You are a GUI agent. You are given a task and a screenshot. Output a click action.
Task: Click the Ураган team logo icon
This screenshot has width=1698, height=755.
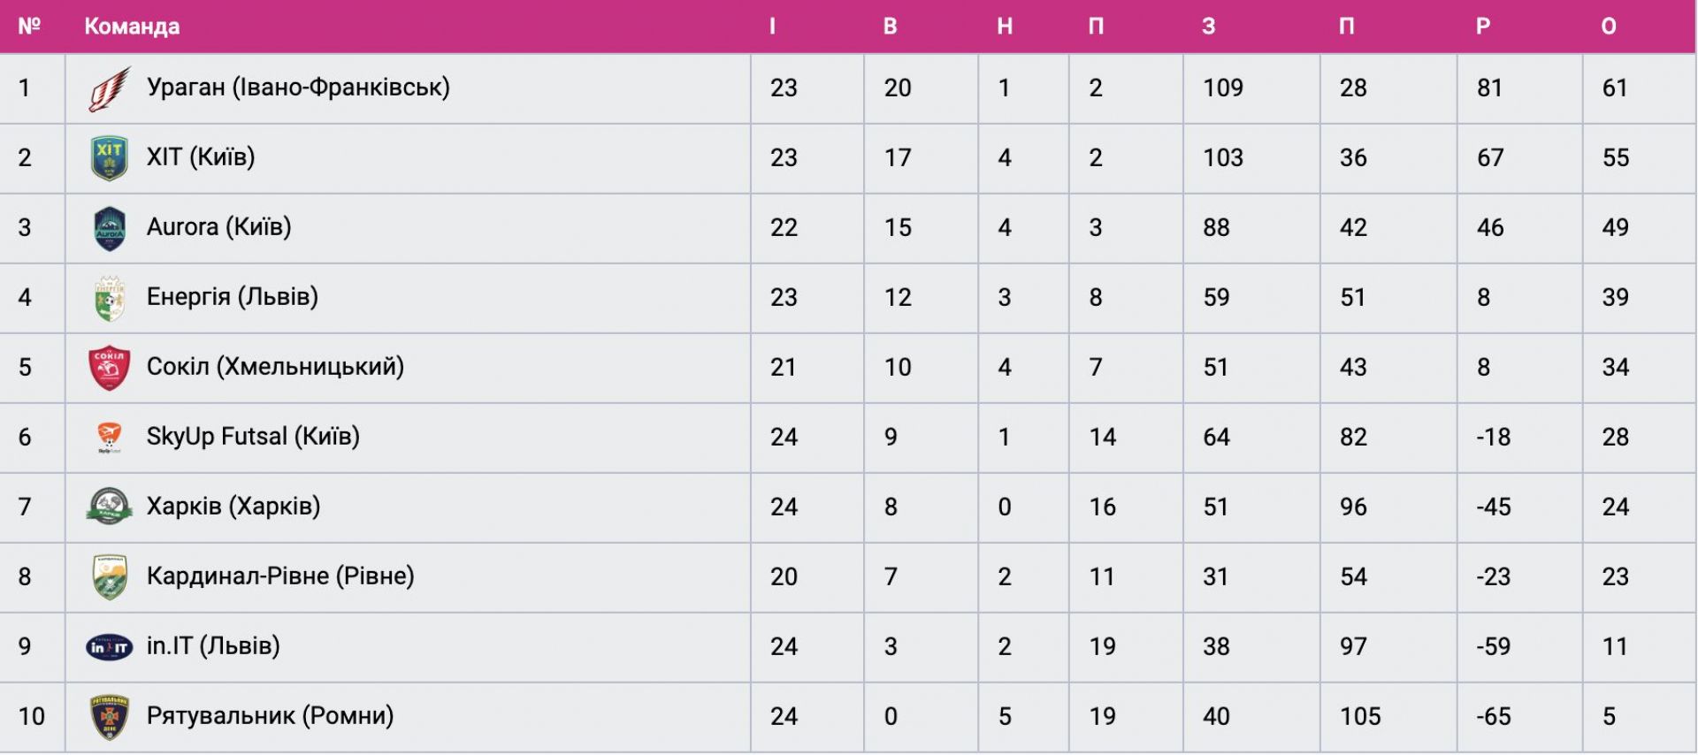tap(110, 88)
